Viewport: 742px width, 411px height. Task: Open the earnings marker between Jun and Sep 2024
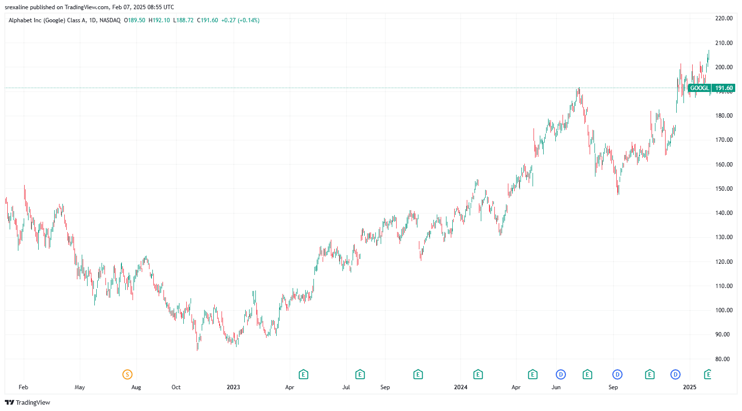coord(587,374)
